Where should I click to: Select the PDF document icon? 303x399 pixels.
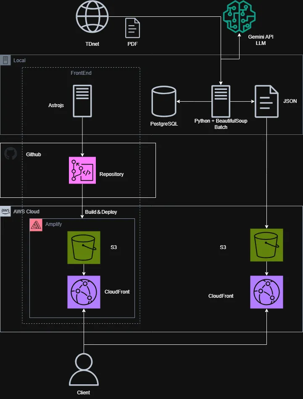pos(133,28)
